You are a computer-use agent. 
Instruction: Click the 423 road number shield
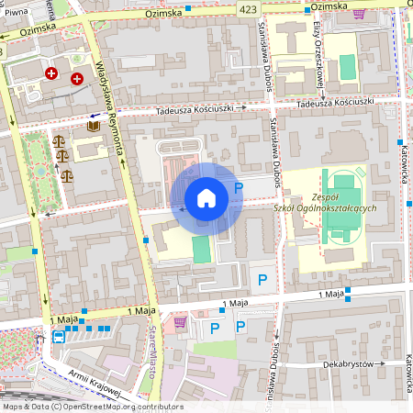[x=248, y=9]
